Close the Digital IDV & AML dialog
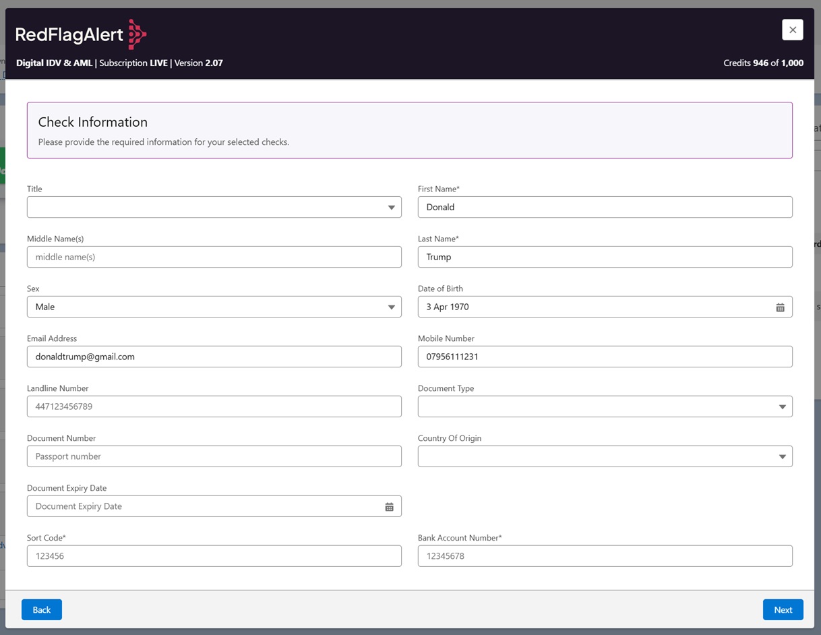The image size is (821, 635). [793, 30]
